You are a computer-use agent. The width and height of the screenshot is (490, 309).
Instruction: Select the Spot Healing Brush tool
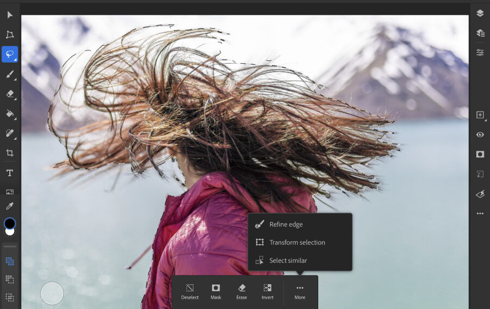pyautogui.click(x=10, y=133)
